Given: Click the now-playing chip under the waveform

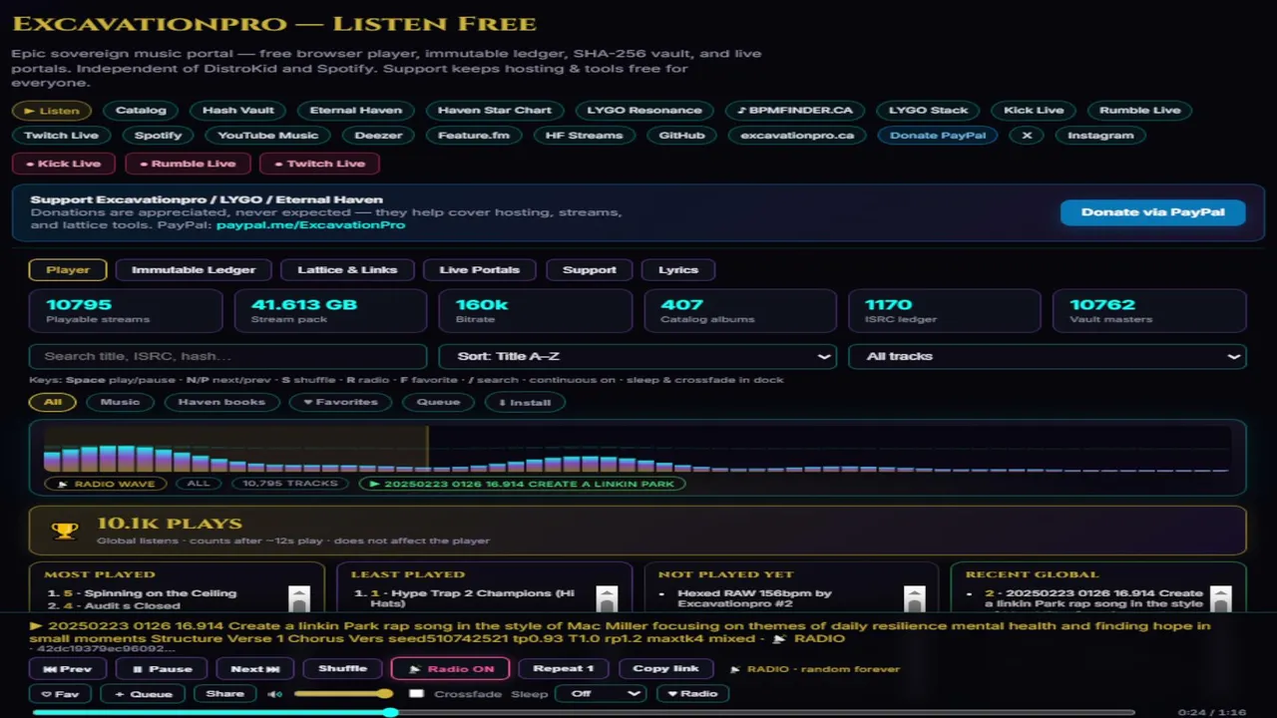Looking at the screenshot, I should [x=523, y=484].
